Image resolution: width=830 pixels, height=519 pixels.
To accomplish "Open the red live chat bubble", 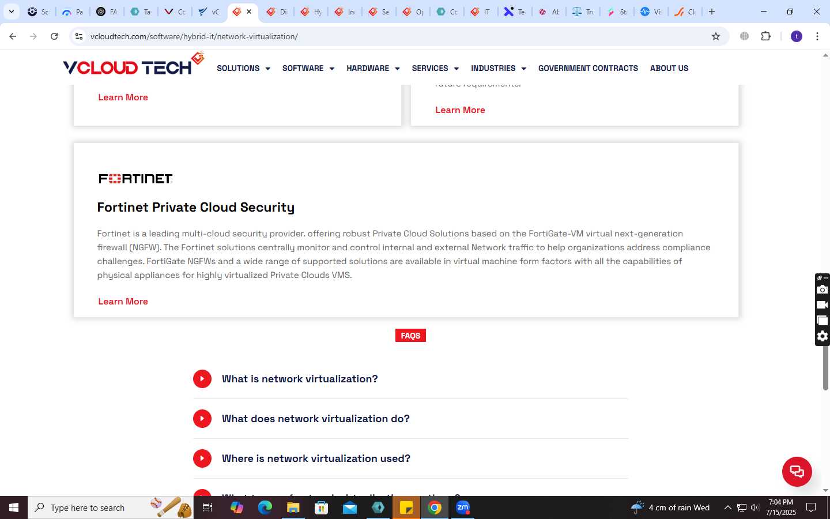I will [x=797, y=471].
